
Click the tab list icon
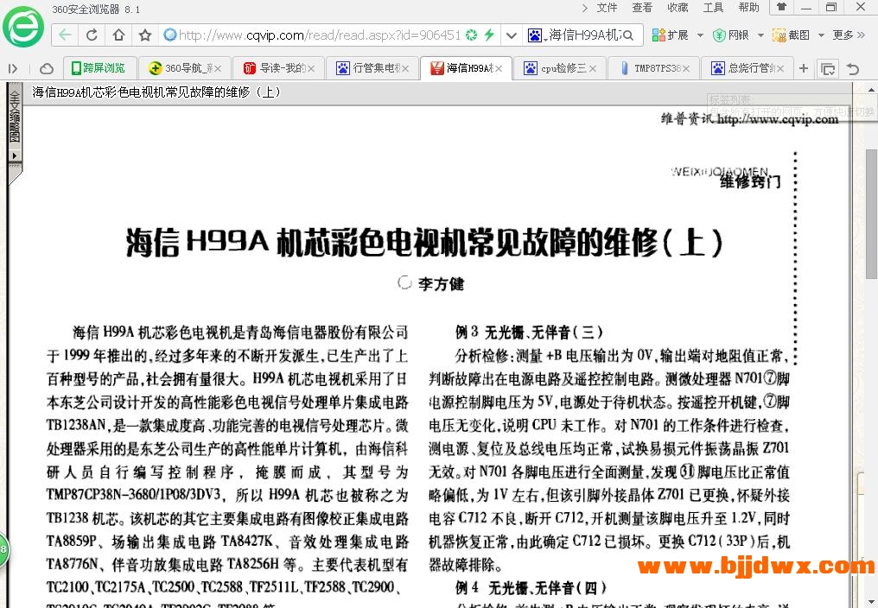click(828, 69)
